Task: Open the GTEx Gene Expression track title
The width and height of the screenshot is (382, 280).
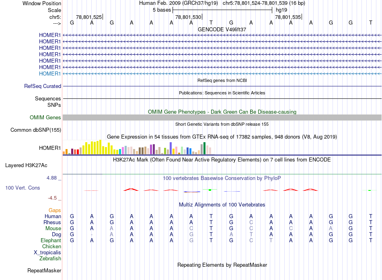Action: click(x=222, y=137)
